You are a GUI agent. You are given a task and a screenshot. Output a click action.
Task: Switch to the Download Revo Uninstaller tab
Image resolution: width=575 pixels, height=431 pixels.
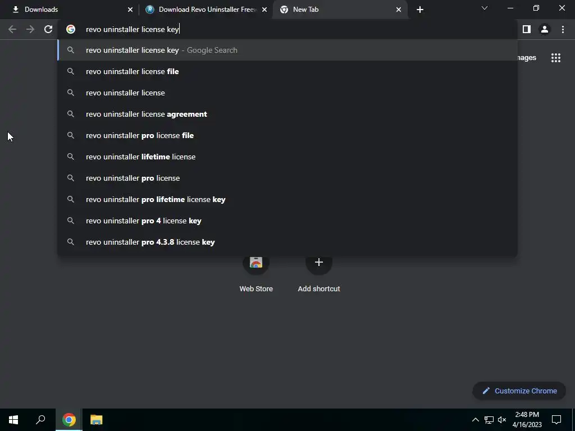coord(206,10)
